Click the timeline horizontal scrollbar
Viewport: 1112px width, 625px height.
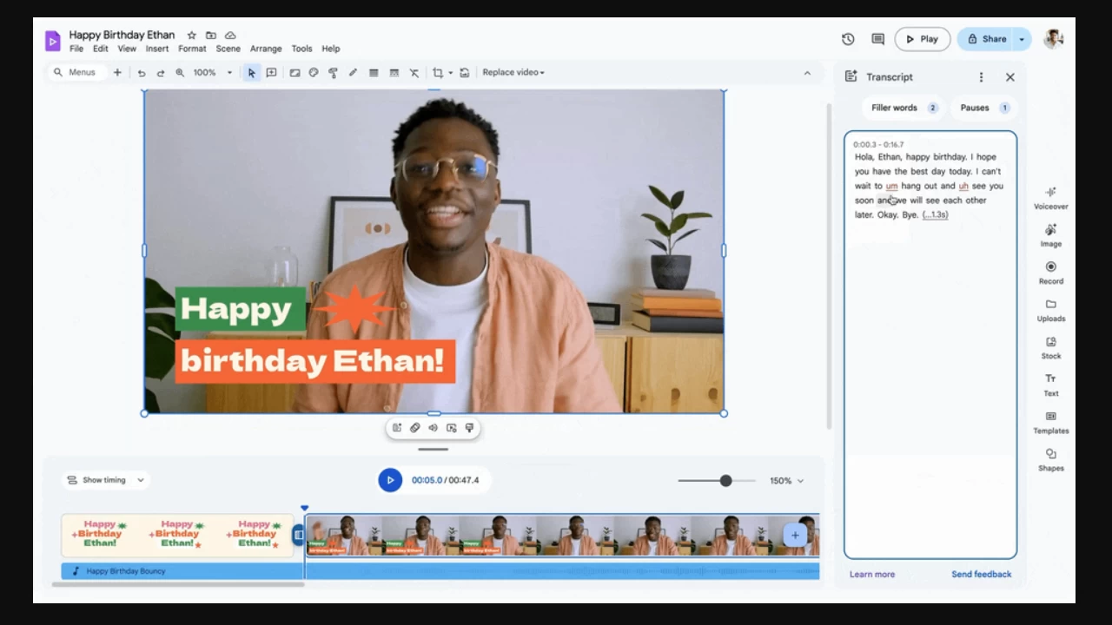(x=178, y=584)
